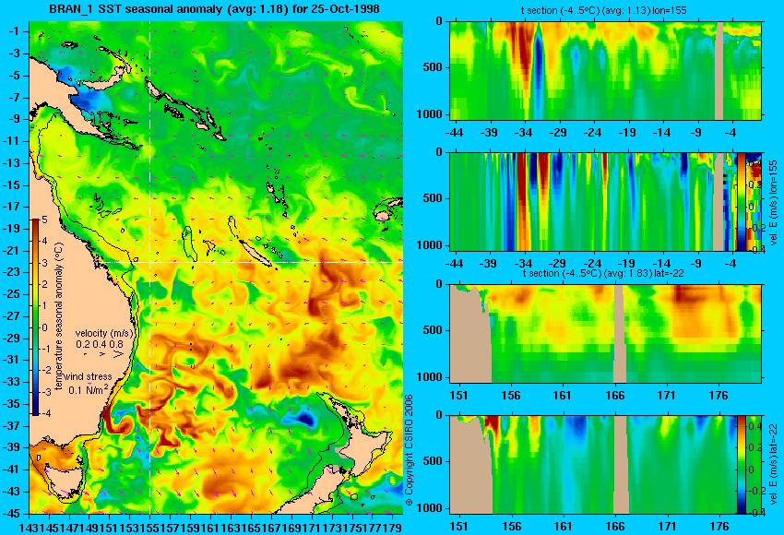The width and height of the screenshot is (784, 535).
Task: Click the '-4' tick on the temperature colorbar
Action: 44,413
